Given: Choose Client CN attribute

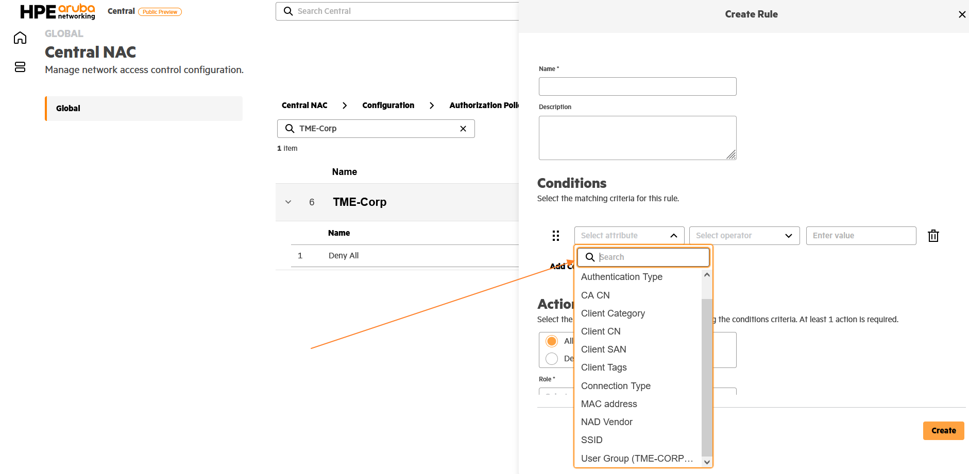Looking at the screenshot, I should click(638, 331).
